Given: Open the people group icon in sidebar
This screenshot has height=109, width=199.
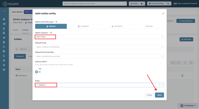Looking at the screenshot, I should [x=4, y=24].
